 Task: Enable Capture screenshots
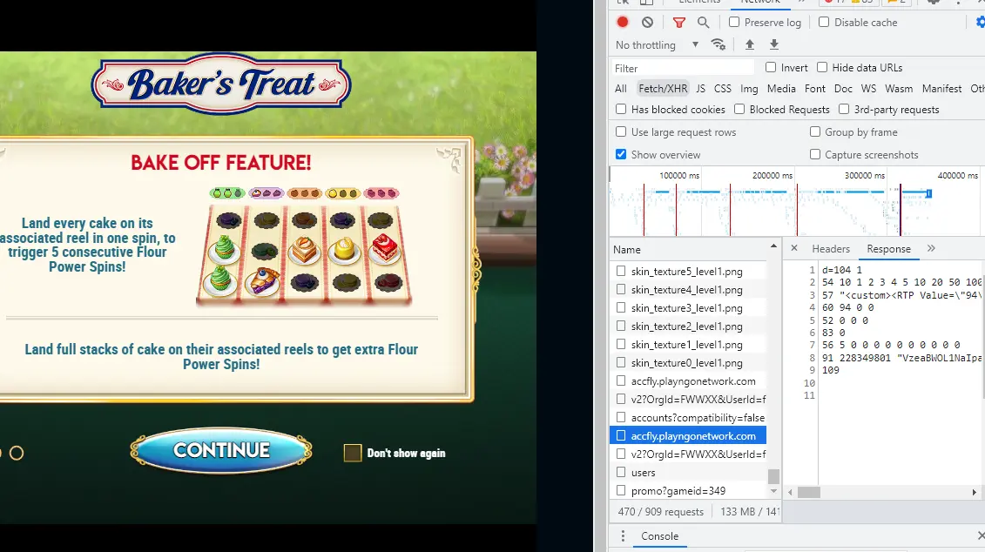815,154
